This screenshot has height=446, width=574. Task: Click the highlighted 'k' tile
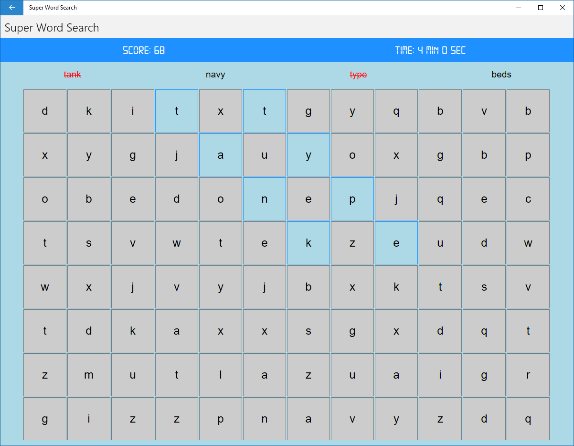(x=308, y=243)
